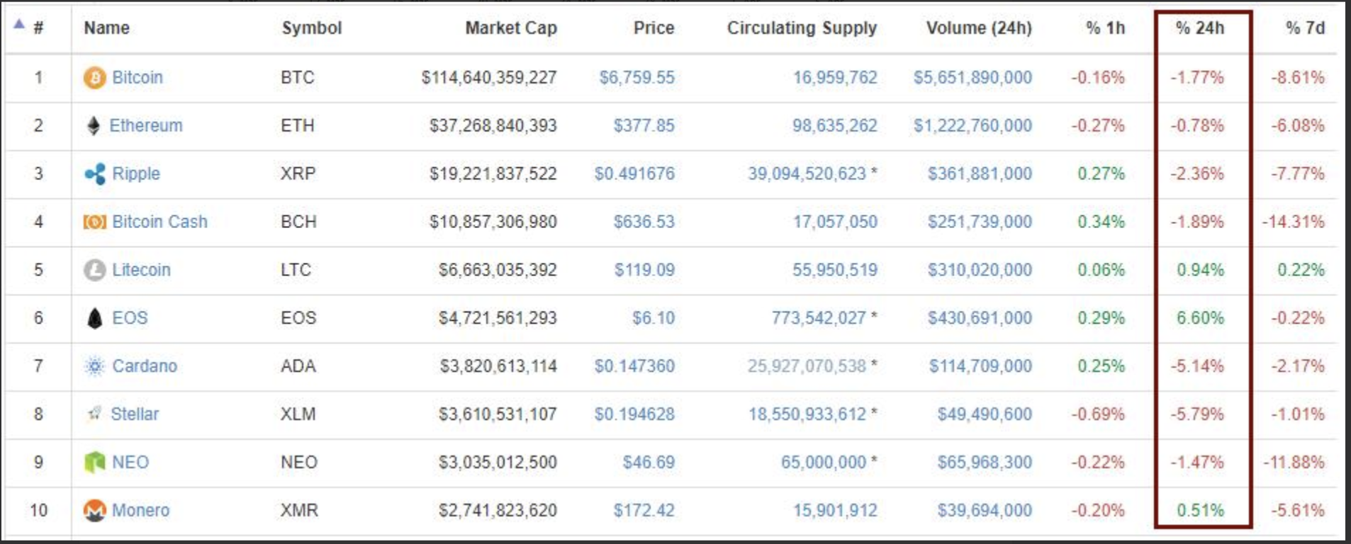Open the Litecoin name link
This screenshot has height=544, width=1351.
pos(141,270)
